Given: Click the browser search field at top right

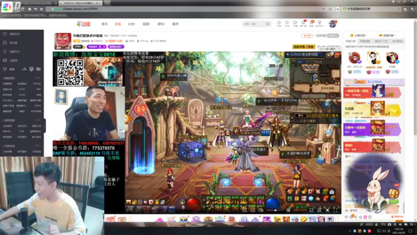Looking at the screenshot, I should [371, 9].
